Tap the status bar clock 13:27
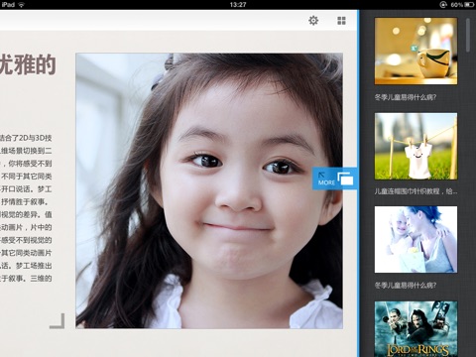Viewport: 476px width, 357px height. [238, 5]
